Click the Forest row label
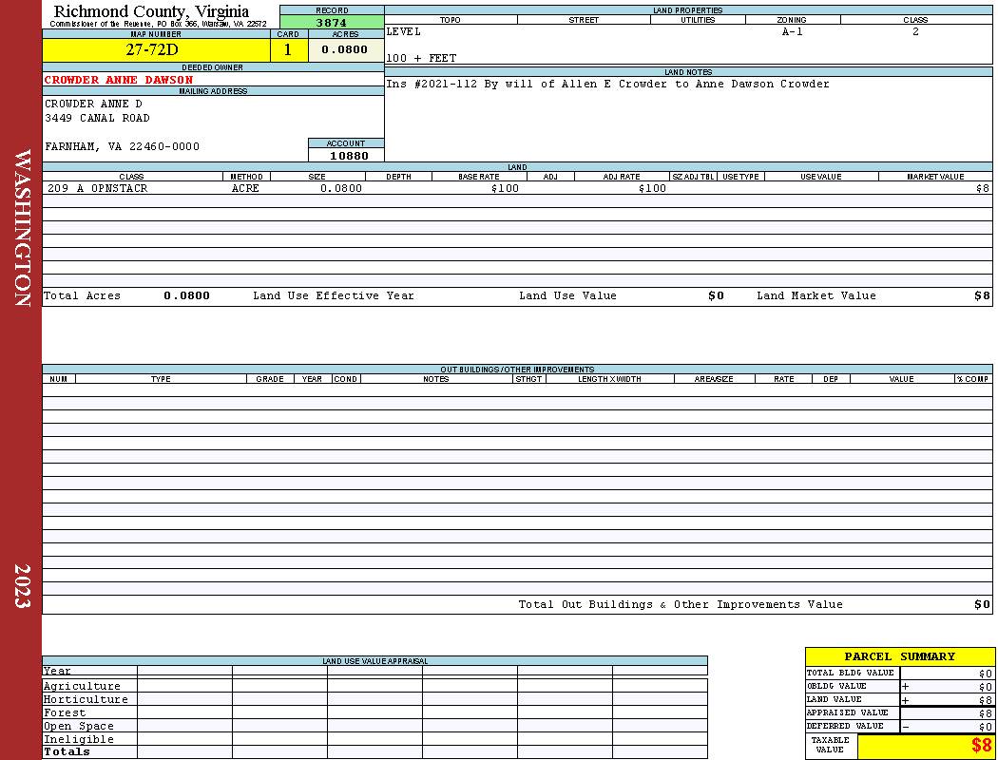This screenshot has height=760, width=998. 65,712
